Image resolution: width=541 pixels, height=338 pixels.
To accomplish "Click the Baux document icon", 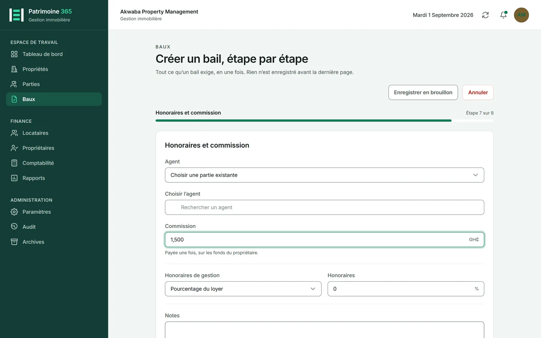I will click(x=14, y=99).
